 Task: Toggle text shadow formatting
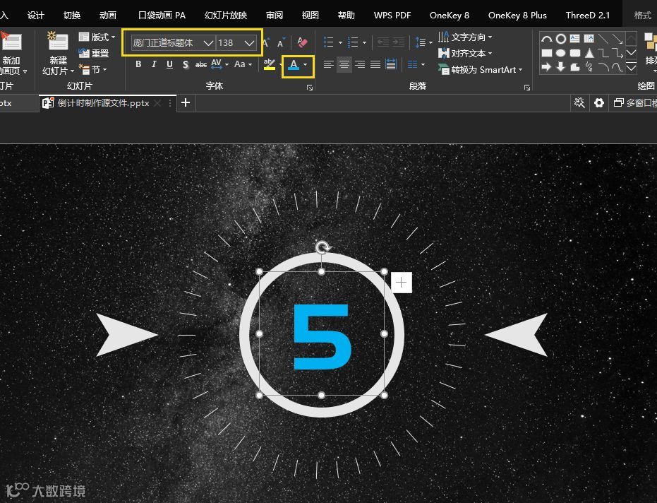[x=186, y=64]
